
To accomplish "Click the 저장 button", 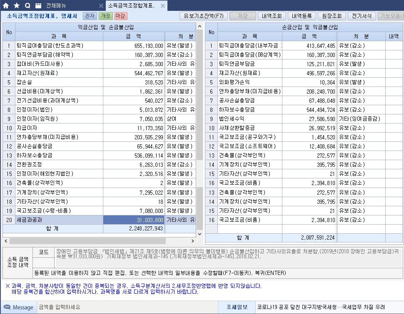I will 243,16.
